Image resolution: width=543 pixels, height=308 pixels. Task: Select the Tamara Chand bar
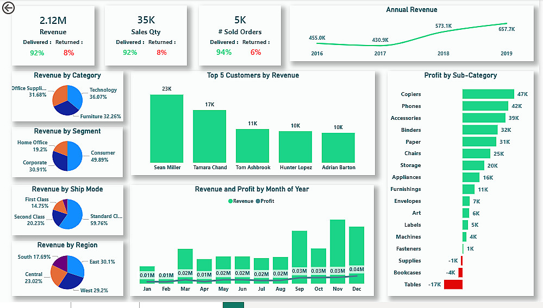pyautogui.click(x=209, y=137)
